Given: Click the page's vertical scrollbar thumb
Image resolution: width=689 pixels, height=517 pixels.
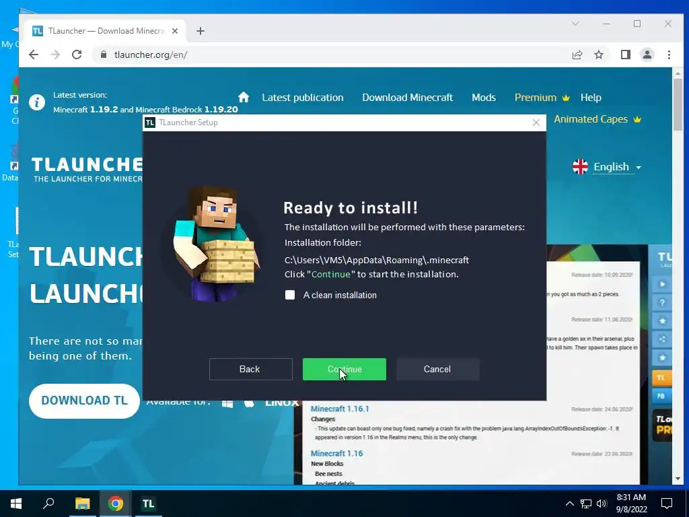Looking at the screenshot, I should (678, 104).
